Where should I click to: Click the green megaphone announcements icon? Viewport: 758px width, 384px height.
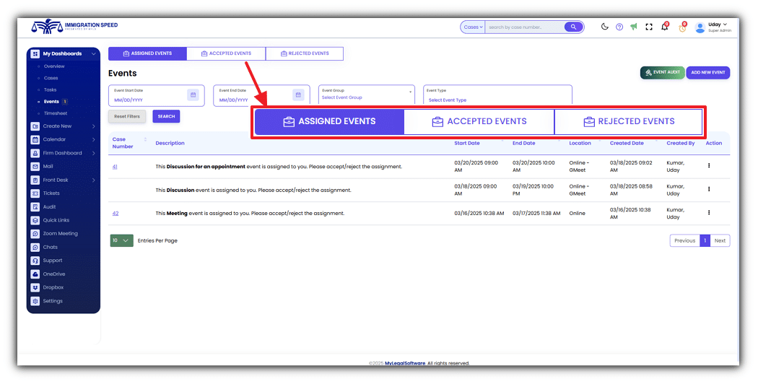[x=634, y=27]
